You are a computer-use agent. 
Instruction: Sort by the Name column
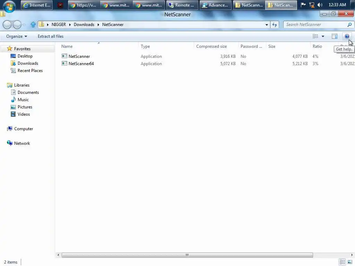point(67,46)
